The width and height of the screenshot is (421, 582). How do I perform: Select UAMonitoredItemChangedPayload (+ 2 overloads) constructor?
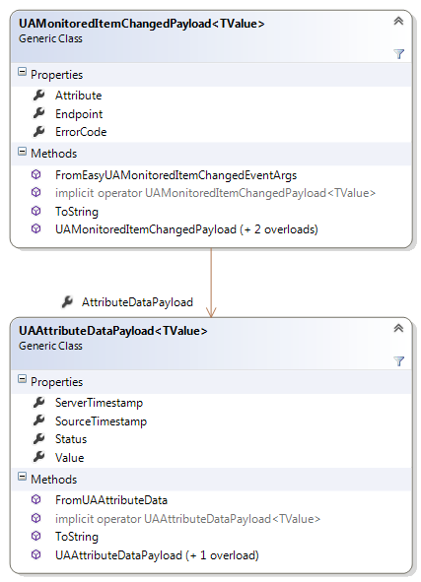pyautogui.click(x=186, y=229)
